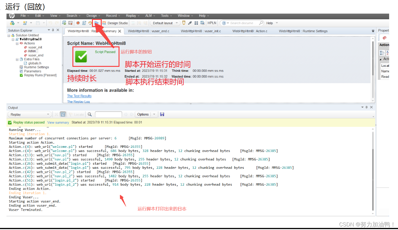Select Action in Solution Explorer

click(32, 51)
